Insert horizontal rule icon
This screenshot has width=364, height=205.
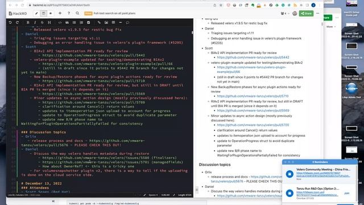point(121,23)
